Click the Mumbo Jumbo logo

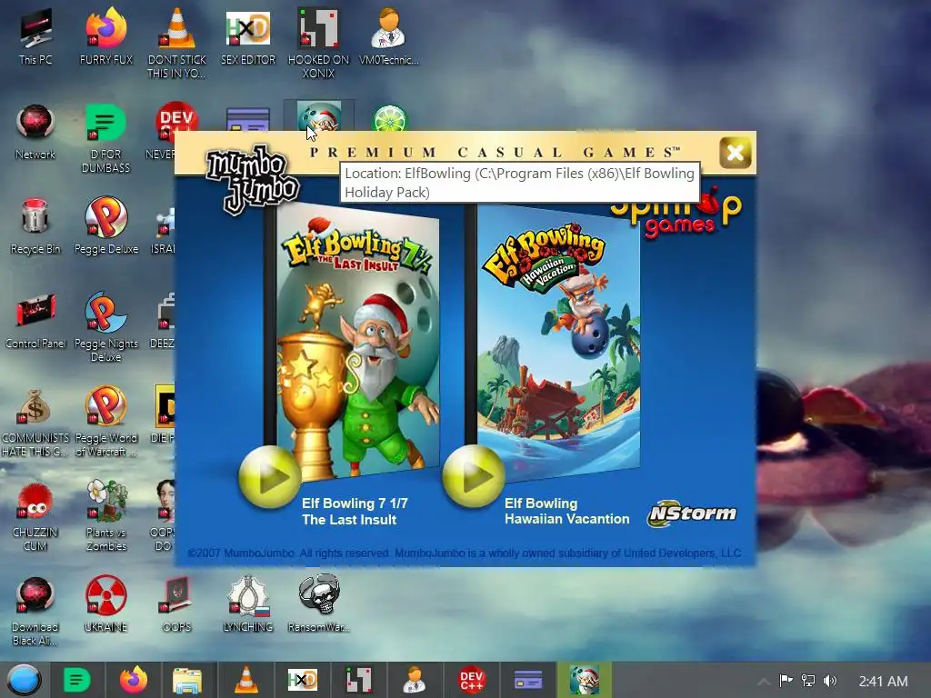[x=252, y=179]
